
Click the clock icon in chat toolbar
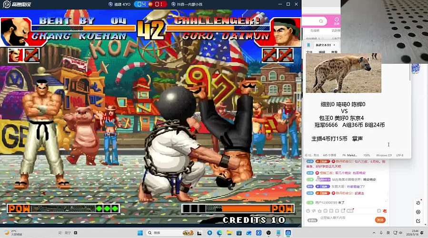point(308,211)
